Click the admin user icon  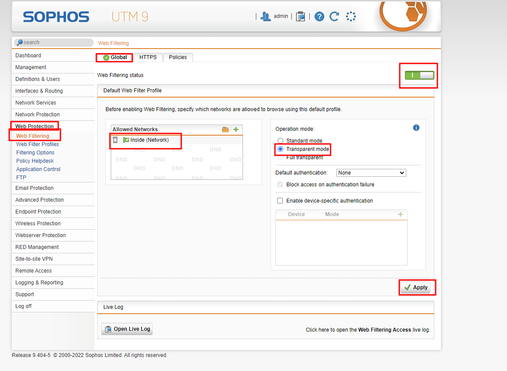pos(265,17)
